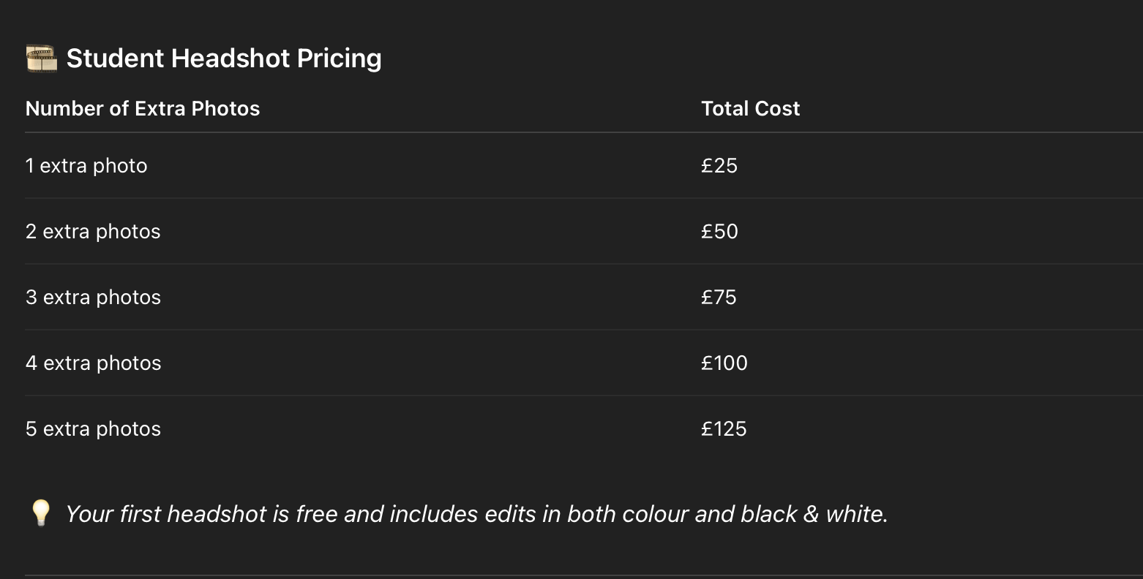Screen dimensions: 1143x579
Task: Click the Total Cost column header
Action: click(750, 108)
